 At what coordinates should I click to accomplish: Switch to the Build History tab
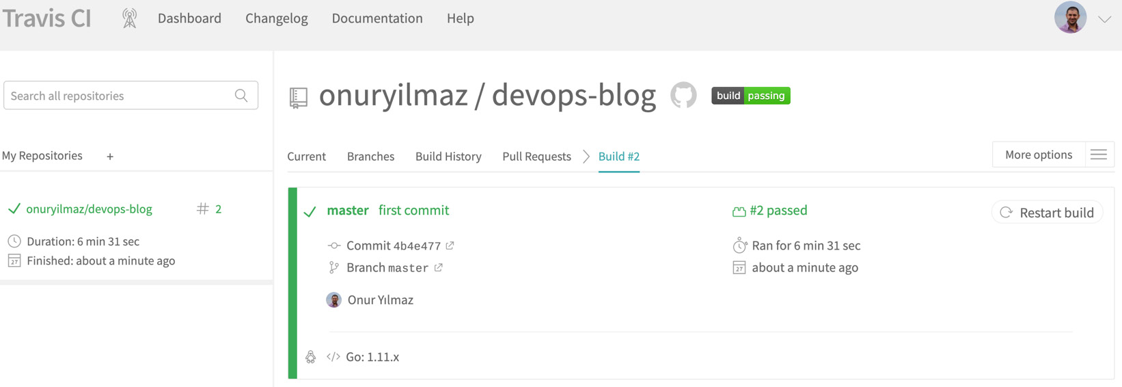448,157
